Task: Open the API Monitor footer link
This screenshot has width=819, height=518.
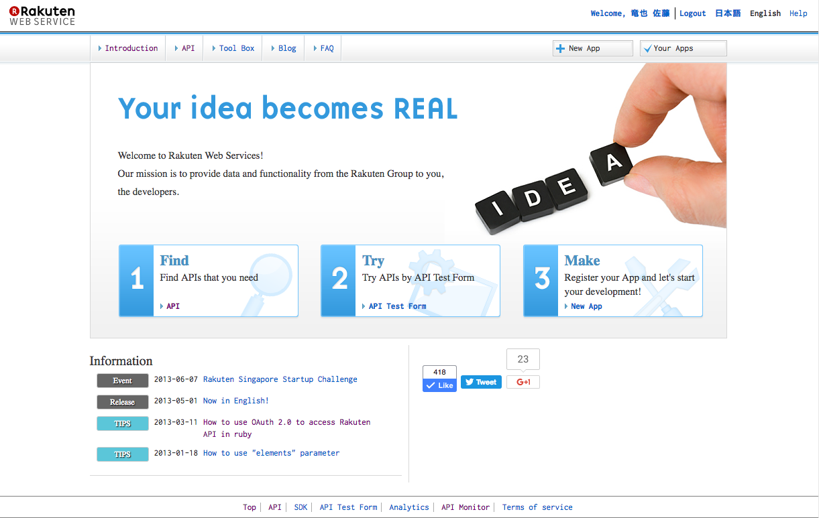Action: [x=466, y=507]
